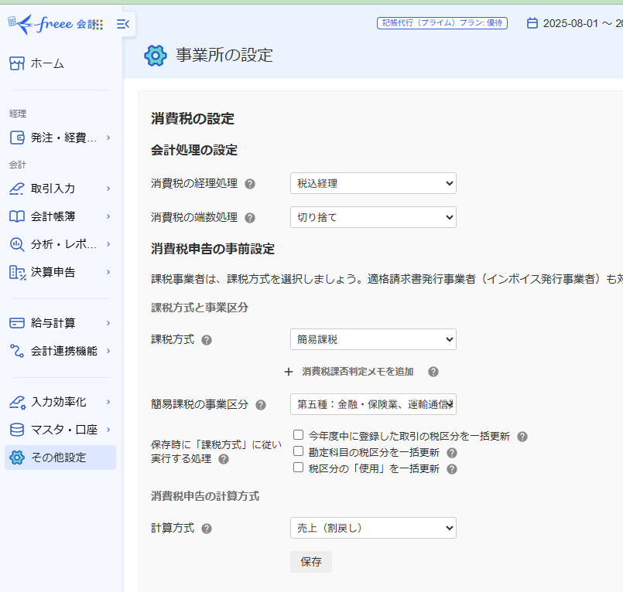Image resolution: width=623 pixels, height=592 pixels.
Task: Click the calendar icon beside the date range
Action: tap(532, 23)
